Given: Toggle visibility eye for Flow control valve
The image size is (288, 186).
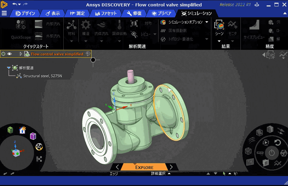Looking at the screenshot, I should click(x=9, y=54).
